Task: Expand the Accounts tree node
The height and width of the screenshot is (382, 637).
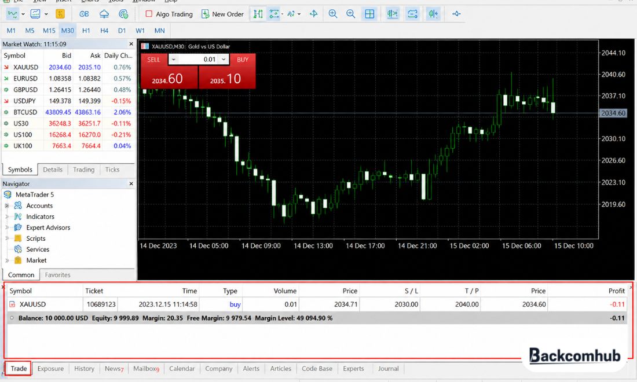Action: click(6, 206)
